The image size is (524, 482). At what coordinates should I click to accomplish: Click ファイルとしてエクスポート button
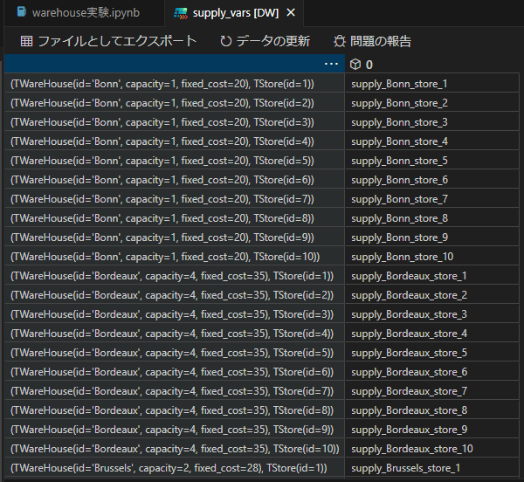coord(108,41)
